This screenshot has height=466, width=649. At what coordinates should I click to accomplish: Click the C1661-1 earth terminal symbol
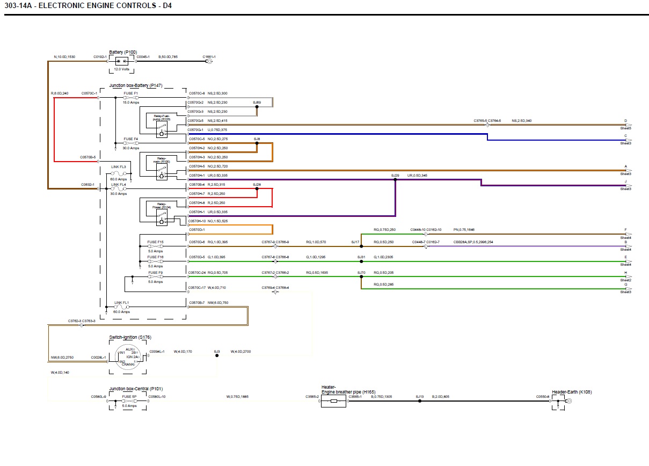[209, 61]
